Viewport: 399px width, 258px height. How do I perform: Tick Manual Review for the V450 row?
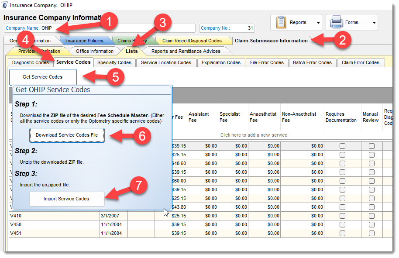(372, 224)
